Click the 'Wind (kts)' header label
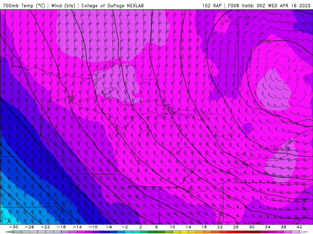Screen dimensions: 313x234 63,5
